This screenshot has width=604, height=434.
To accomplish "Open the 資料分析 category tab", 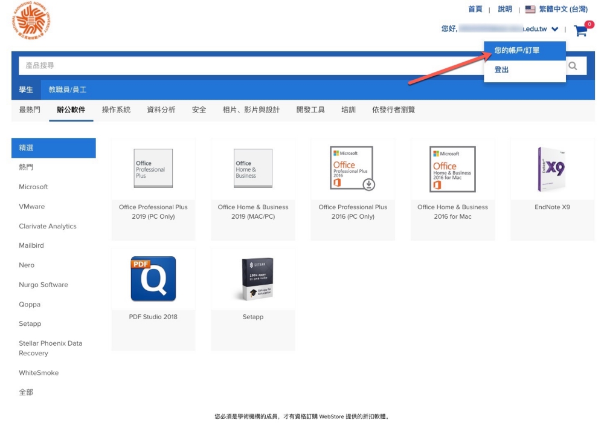I will pyautogui.click(x=161, y=110).
